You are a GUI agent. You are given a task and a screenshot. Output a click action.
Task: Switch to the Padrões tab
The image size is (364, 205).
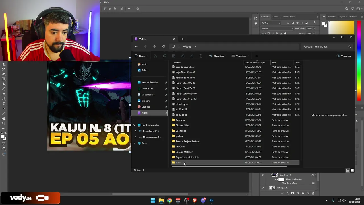[x=353, y=17]
